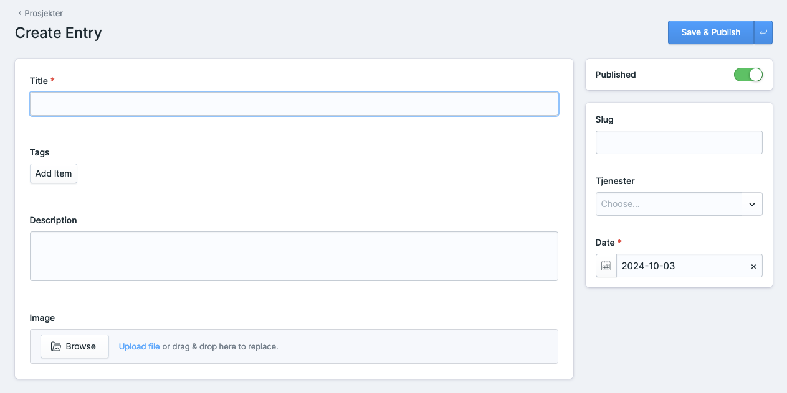Image resolution: width=787 pixels, height=393 pixels.
Task: Click the Slug input field
Action: pos(679,142)
